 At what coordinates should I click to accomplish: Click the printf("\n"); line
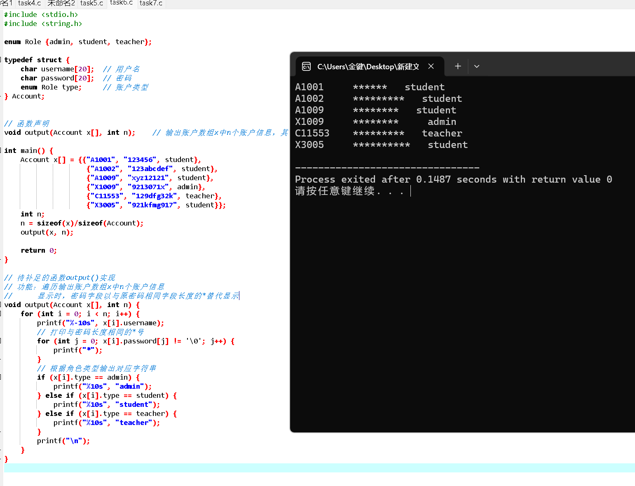[63, 441]
